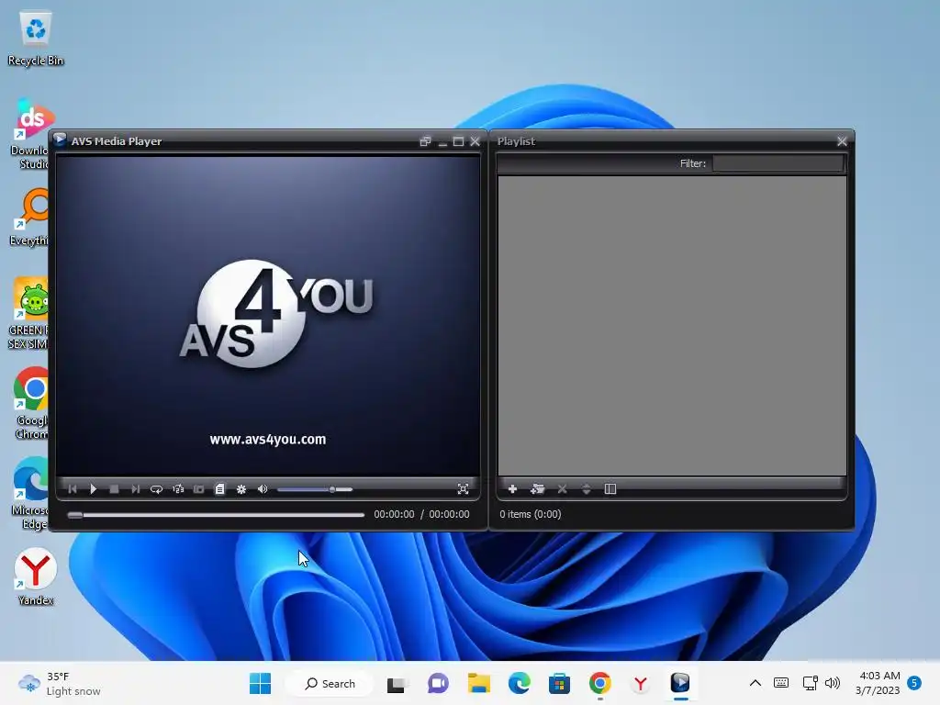Open File Explorer from the taskbar

[479, 683]
